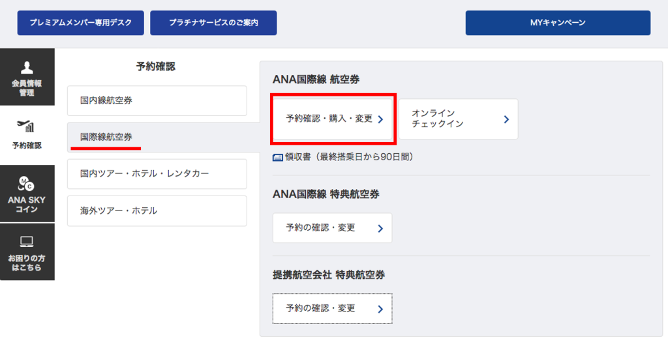Open the お困りの方はこちら laptop icon
This screenshot has height=348, width=668.
coord(27,242)
